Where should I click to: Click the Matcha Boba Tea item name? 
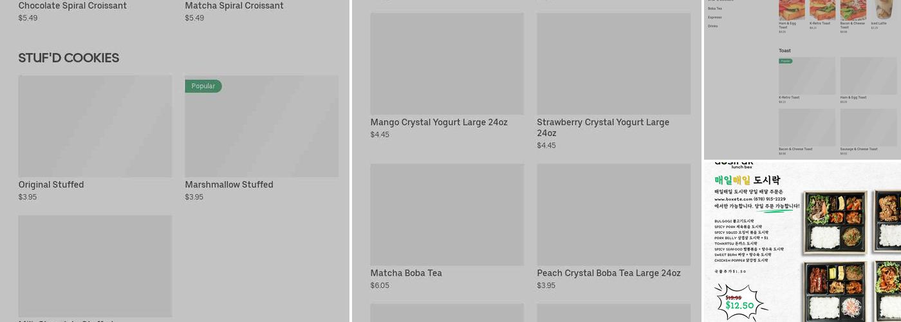tap(406, 273)
